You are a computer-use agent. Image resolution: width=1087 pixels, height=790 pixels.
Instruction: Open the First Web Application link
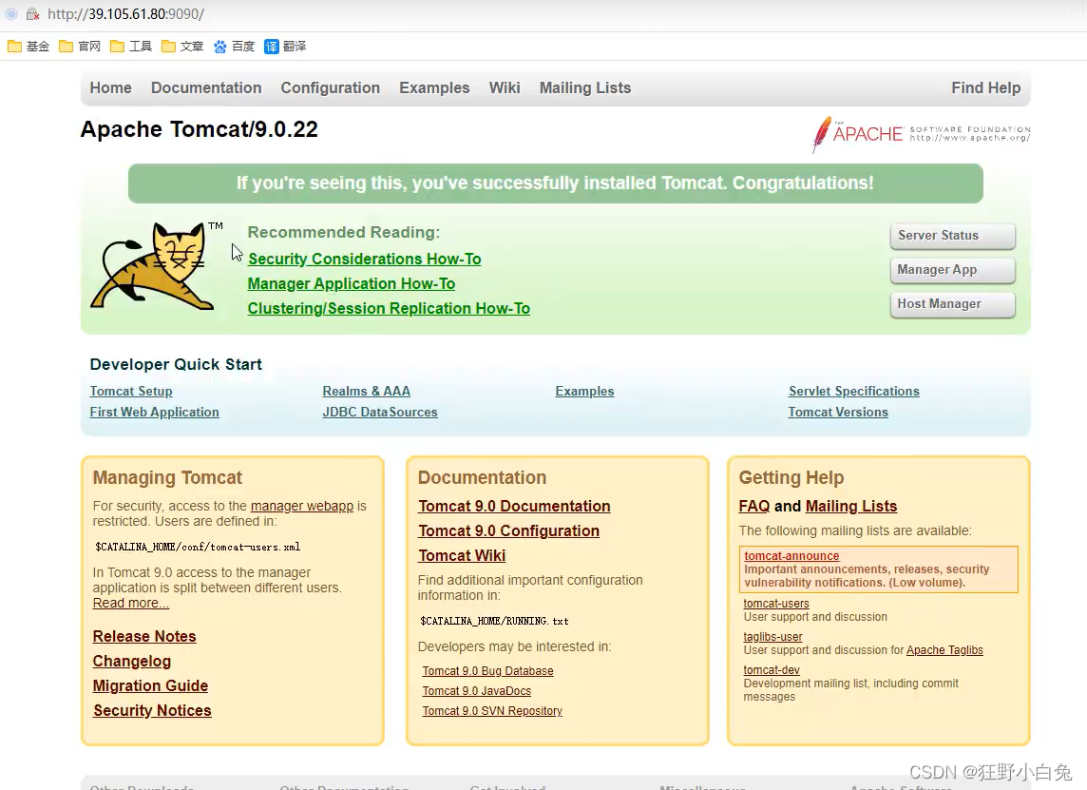(155, 412)
